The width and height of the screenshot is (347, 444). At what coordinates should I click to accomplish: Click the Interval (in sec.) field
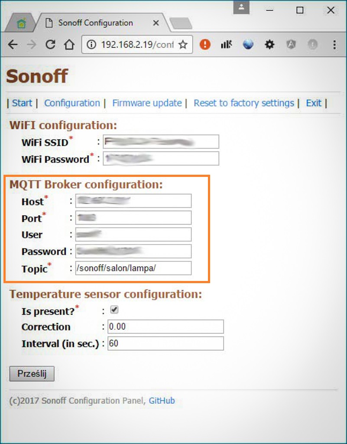tap(165, 343)
